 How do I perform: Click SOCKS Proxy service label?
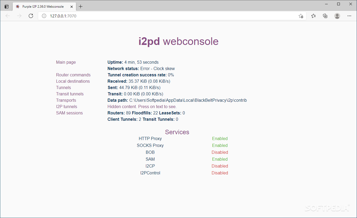click(x=150, y=145)
